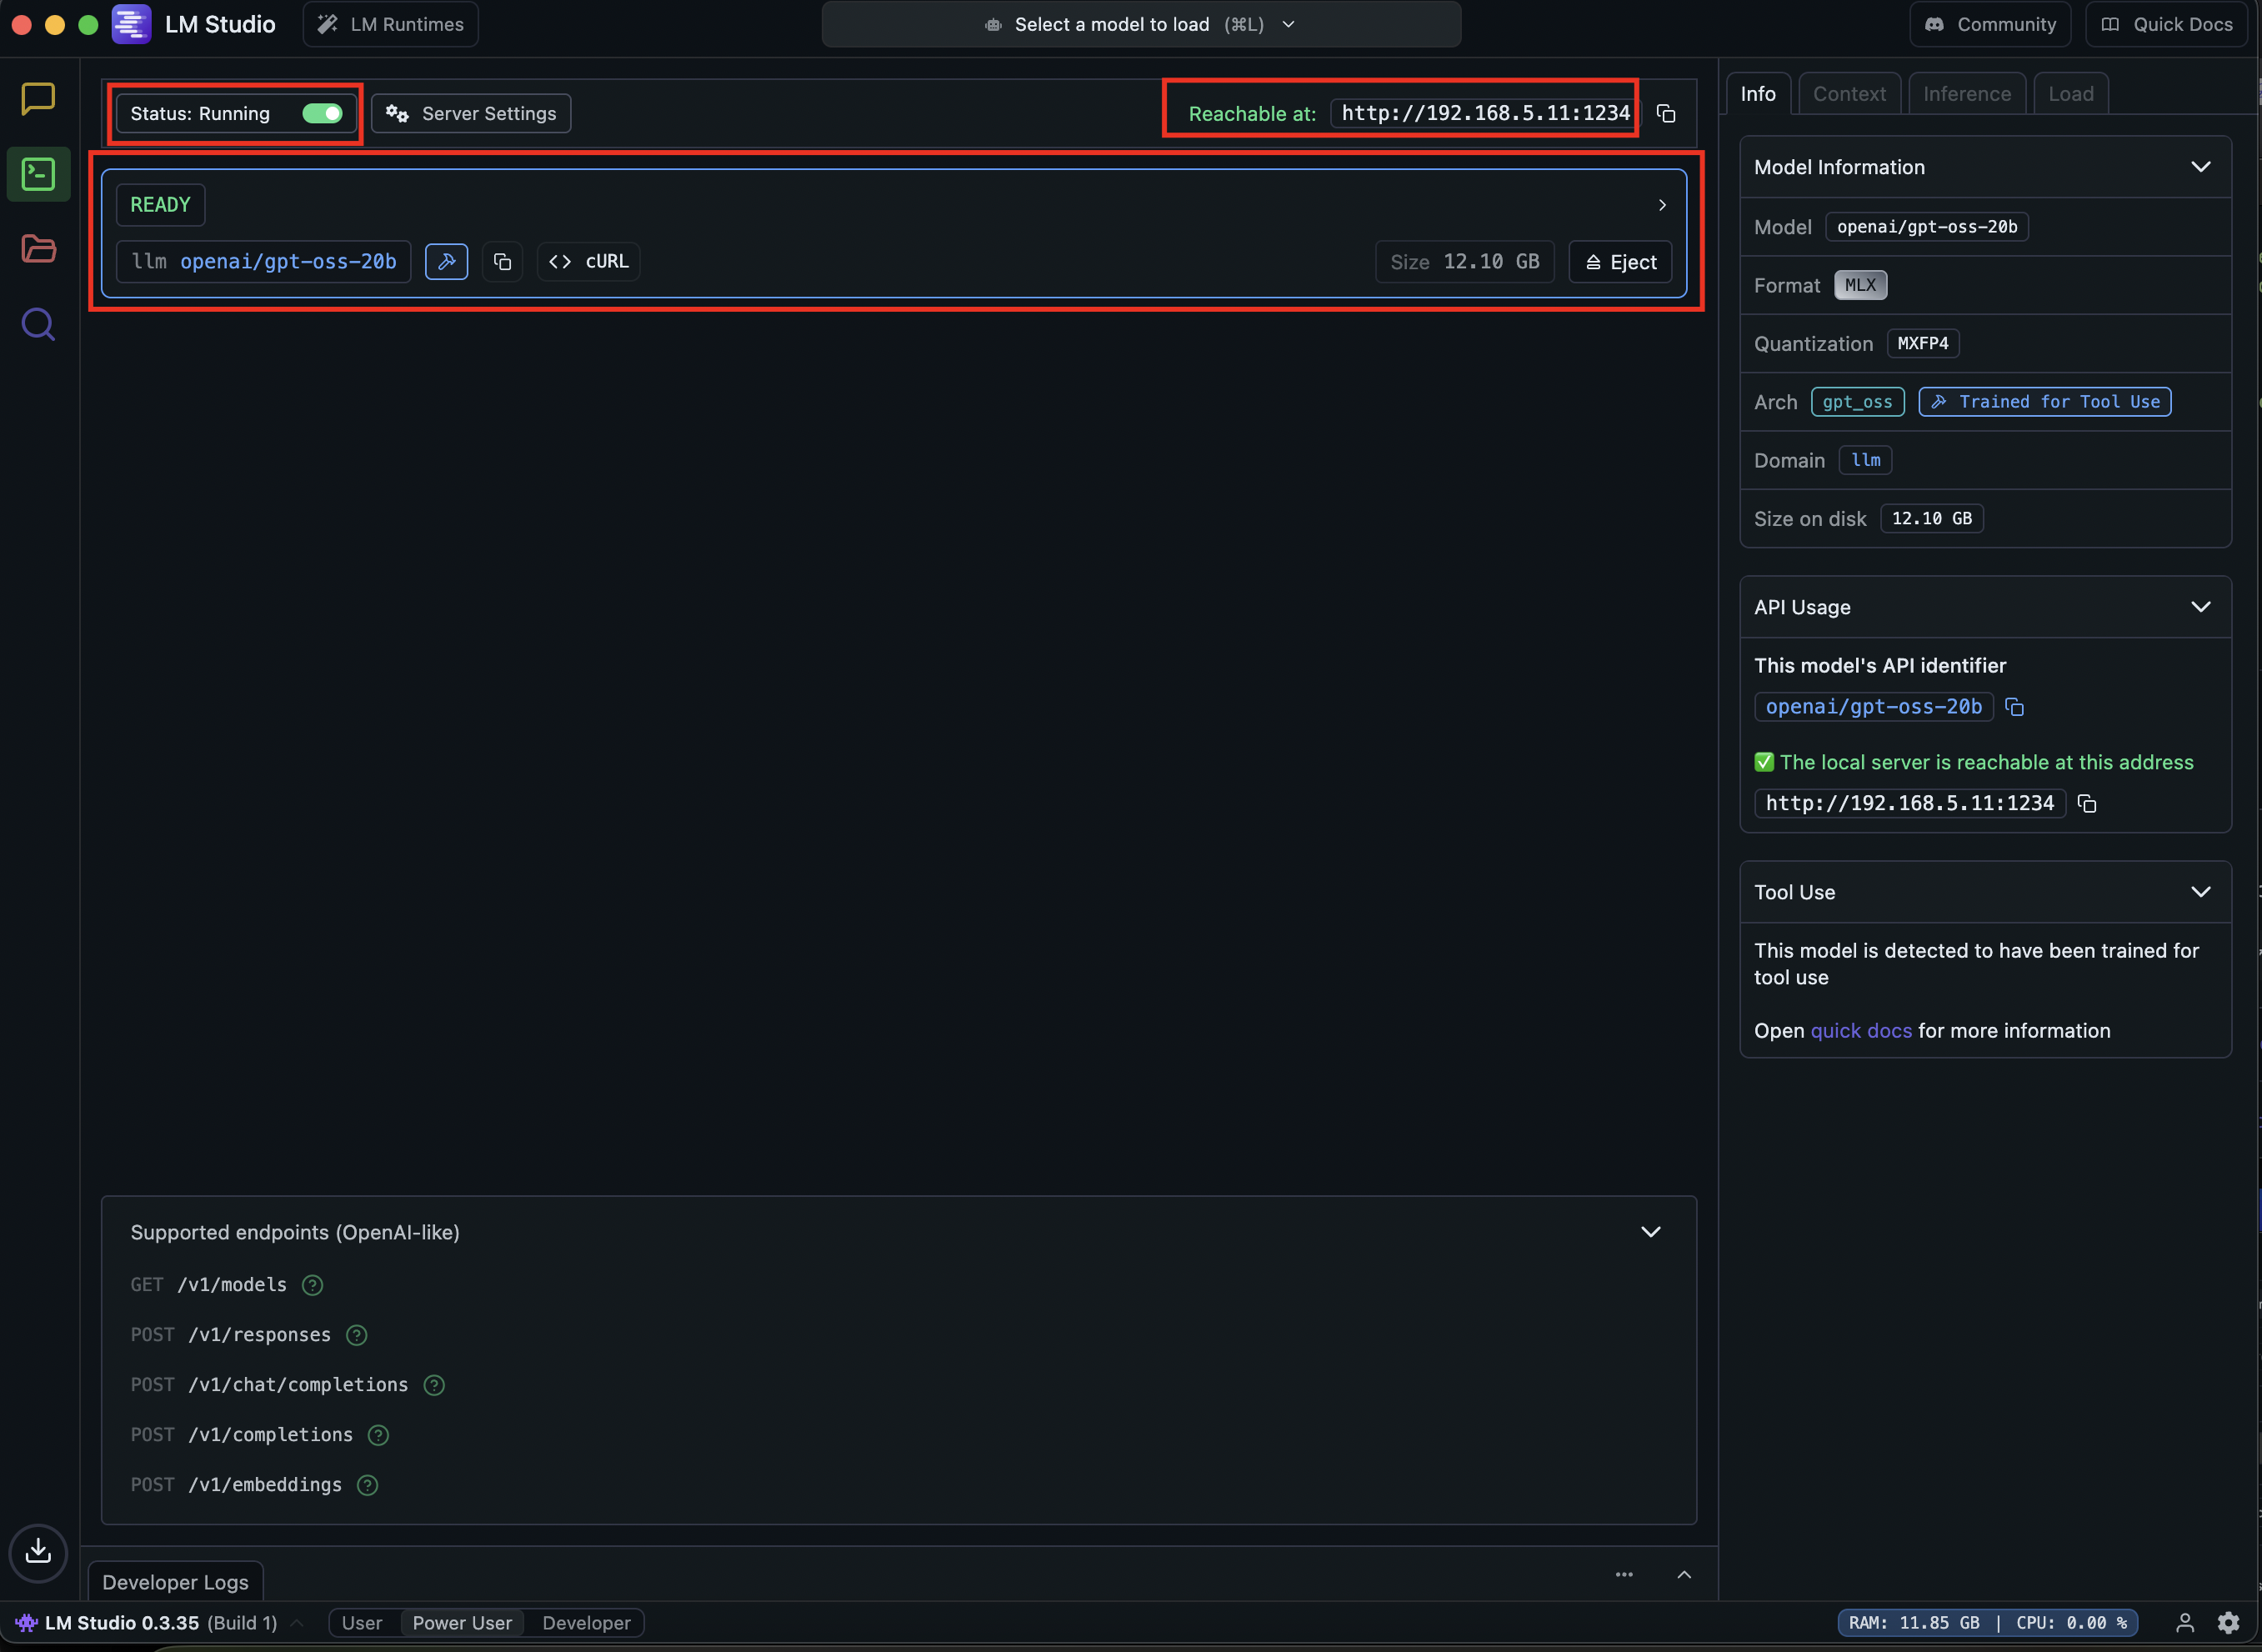The image size is (2262, 1652).
Task: Collapse the Supported endpoints section
Action: (x=1651, y=1232)
